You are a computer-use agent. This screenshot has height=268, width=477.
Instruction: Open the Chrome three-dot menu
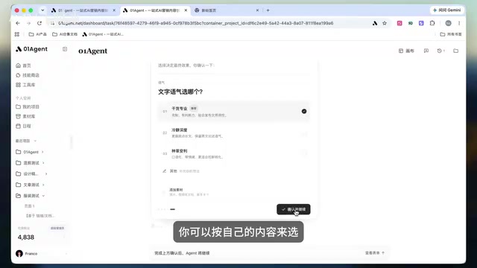coord(459,23)
